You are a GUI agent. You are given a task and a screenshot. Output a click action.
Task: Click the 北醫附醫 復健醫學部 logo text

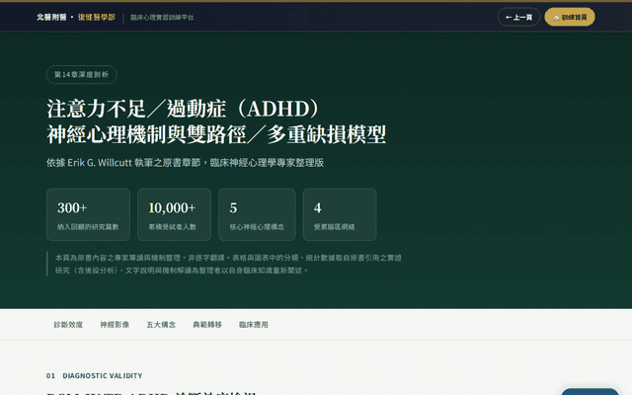click(76, 17)
